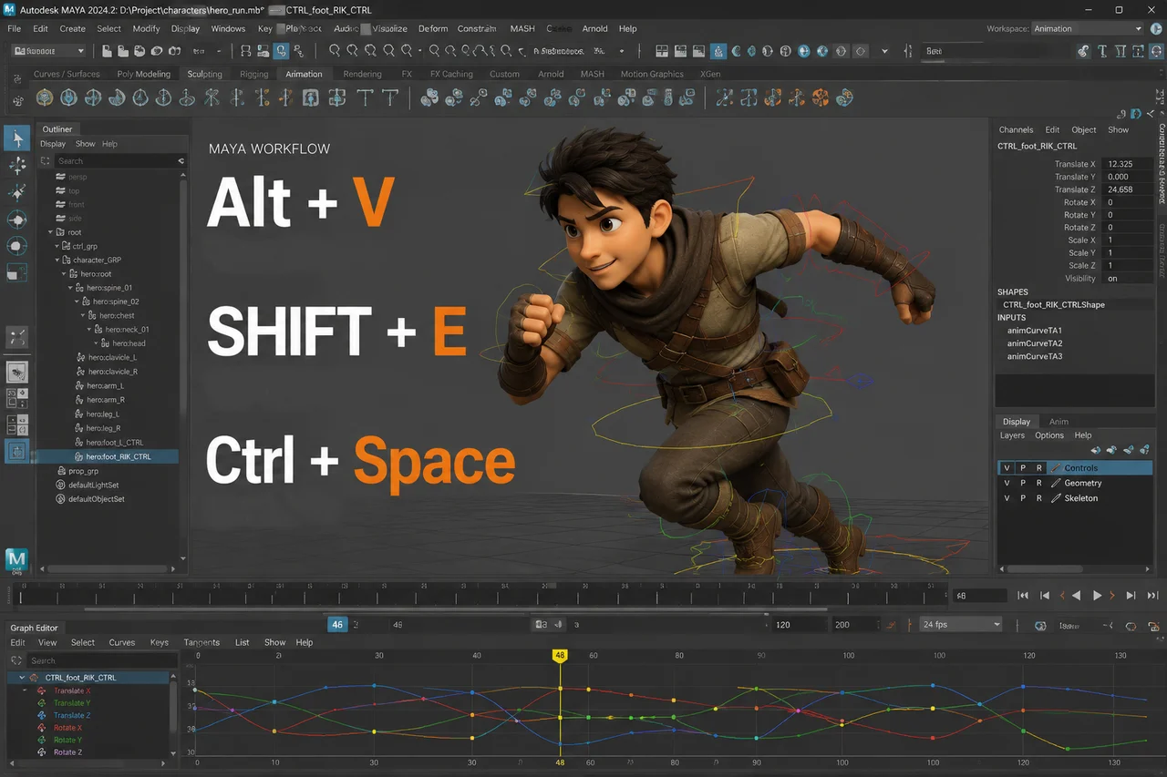Toggle V visibility for Geometry layer

point(1007,483)
